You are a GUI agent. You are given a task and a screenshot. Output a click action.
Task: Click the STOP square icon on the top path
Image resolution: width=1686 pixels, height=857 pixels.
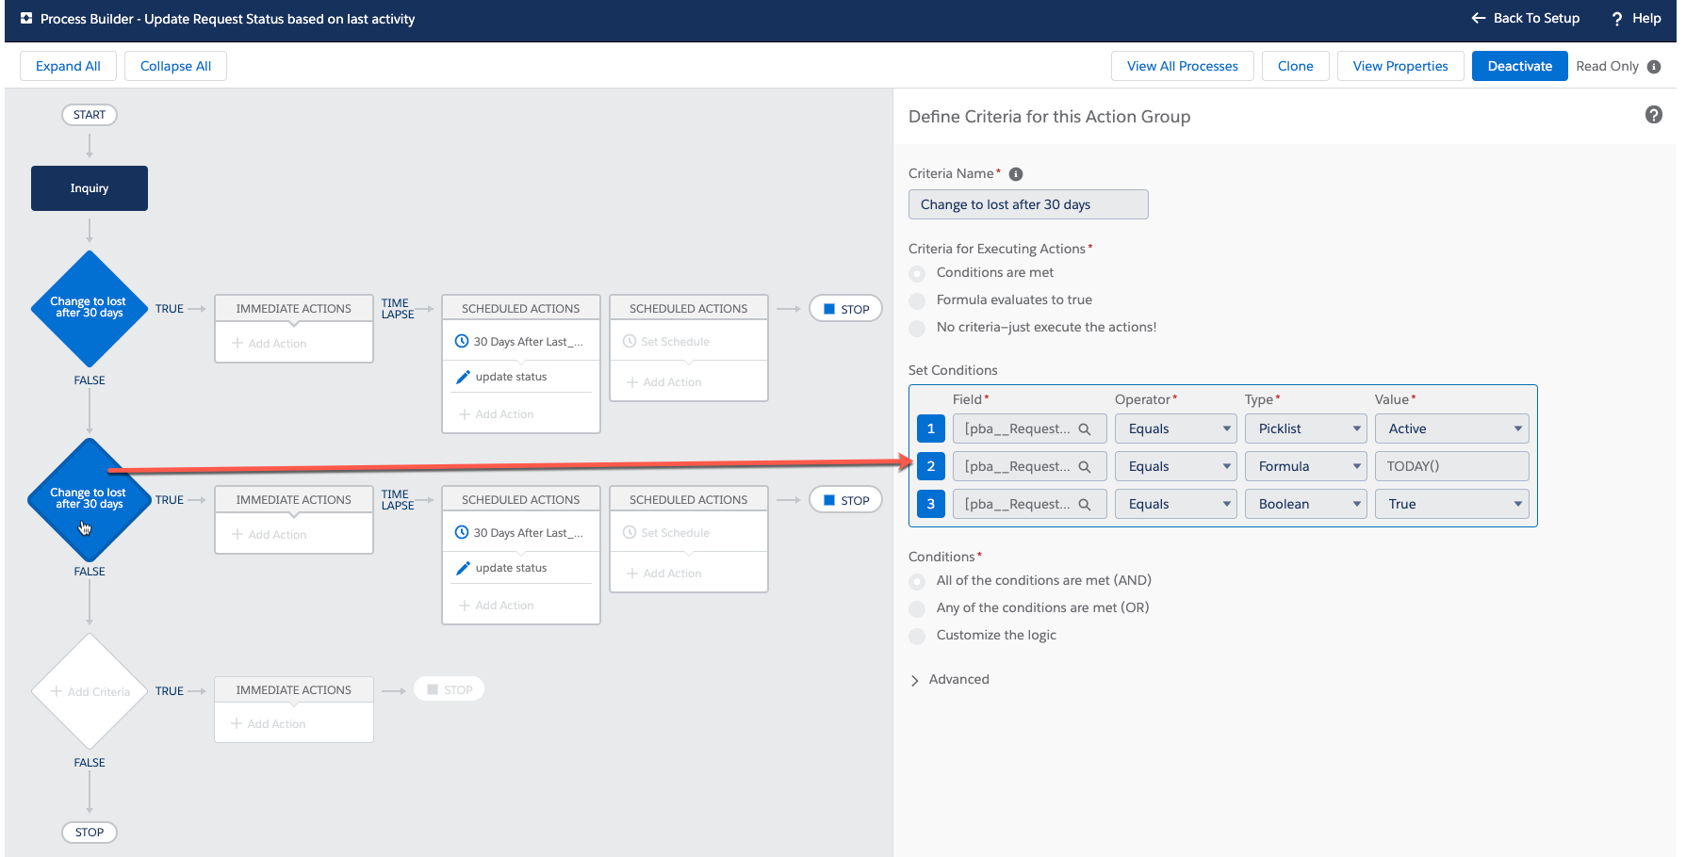830,308
